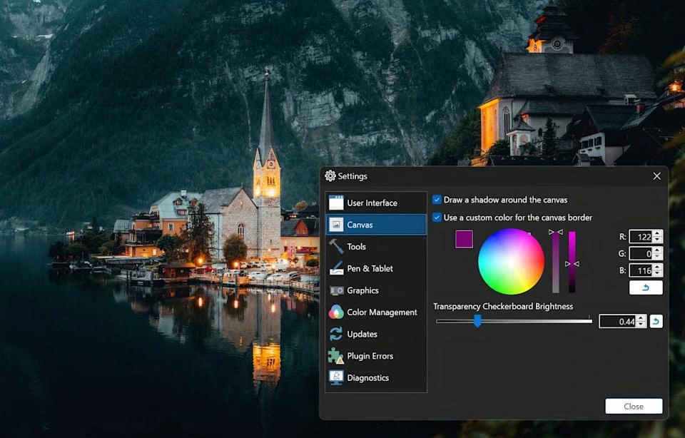Click the G value field showing 0
Screen dimensions: 685x438
[641, 253]
